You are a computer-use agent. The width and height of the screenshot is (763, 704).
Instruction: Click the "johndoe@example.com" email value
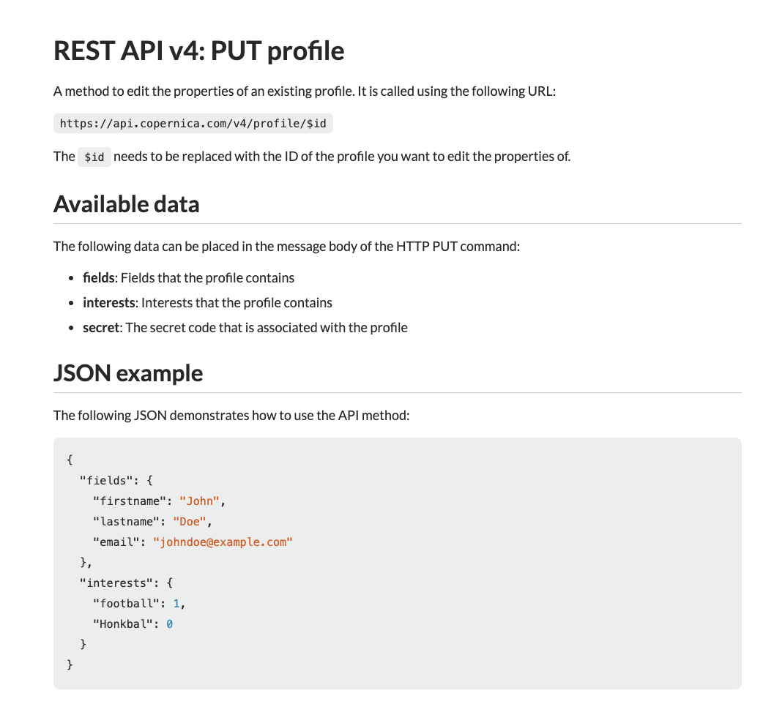pos(223,542)
